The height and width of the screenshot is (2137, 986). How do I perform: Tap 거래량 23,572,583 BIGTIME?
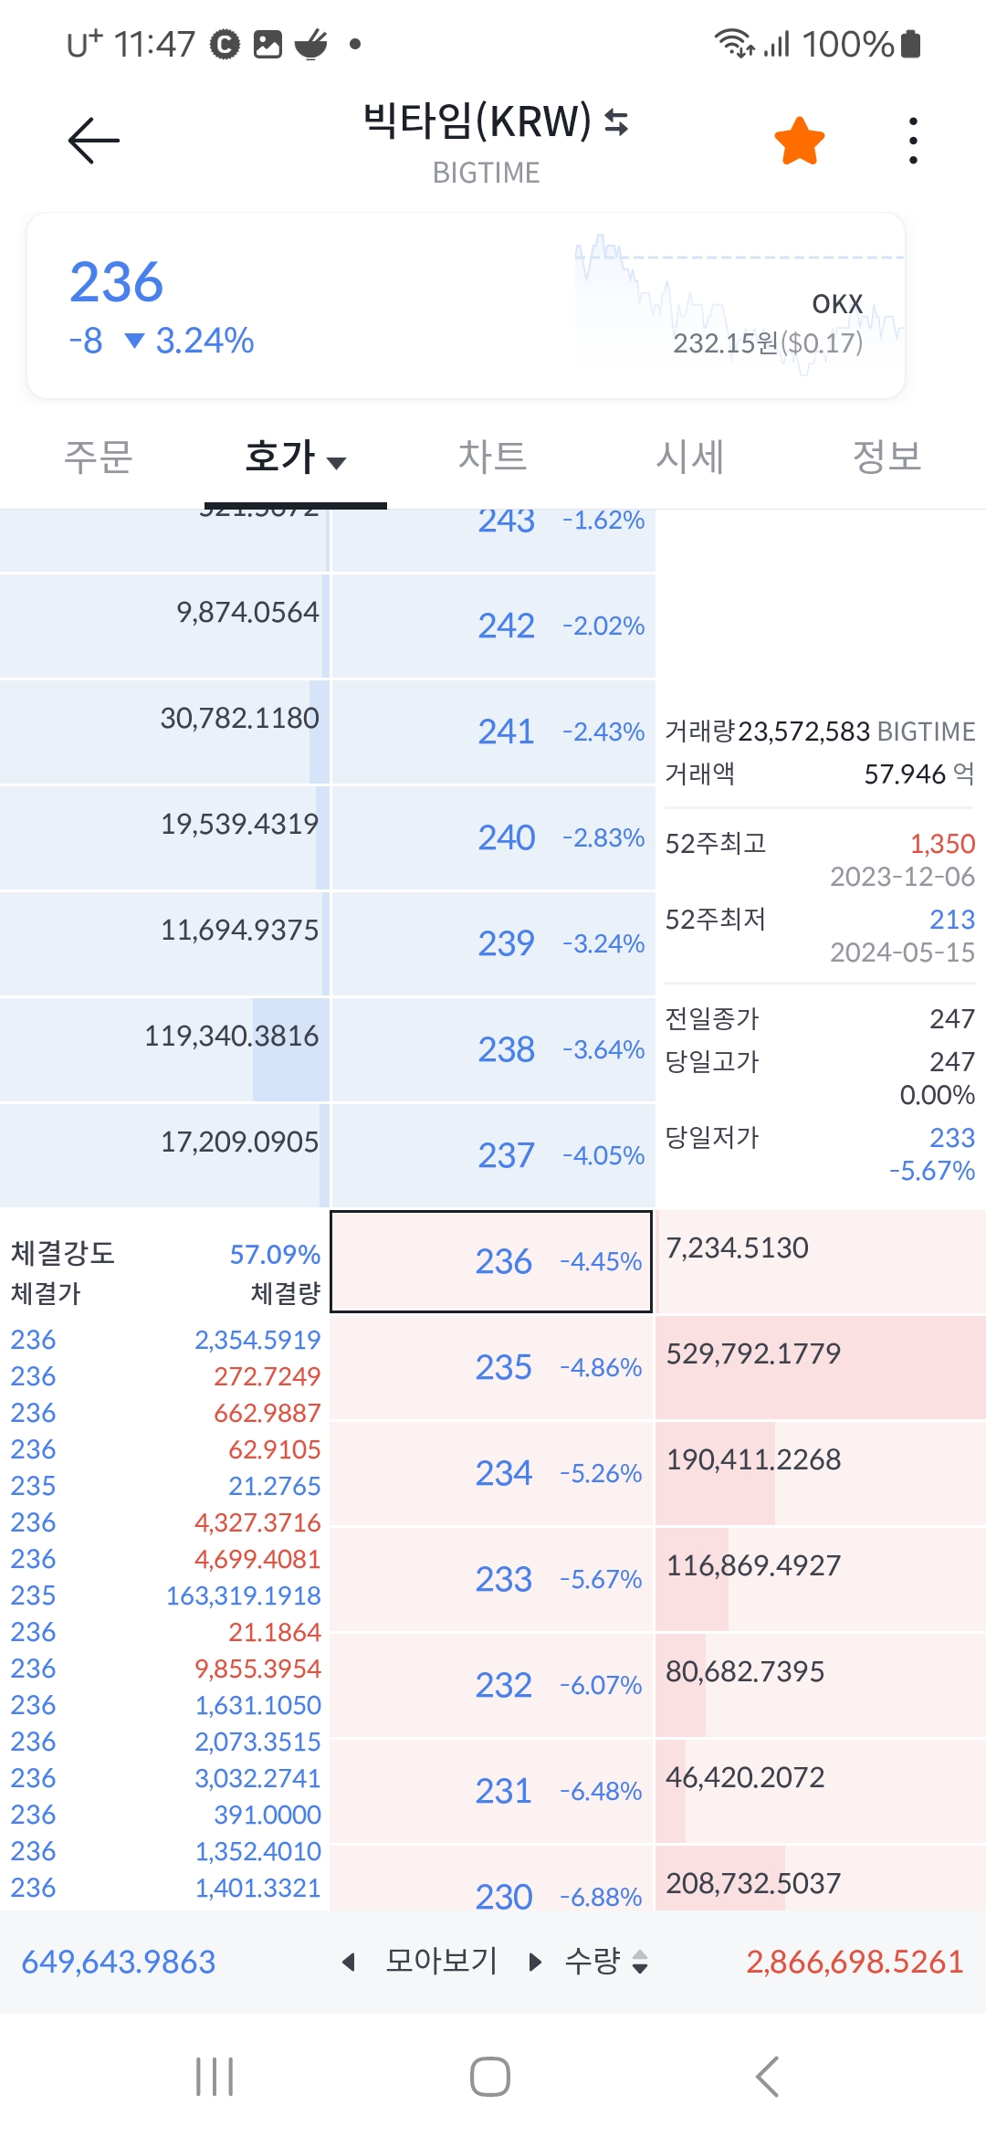coord(820,732)
